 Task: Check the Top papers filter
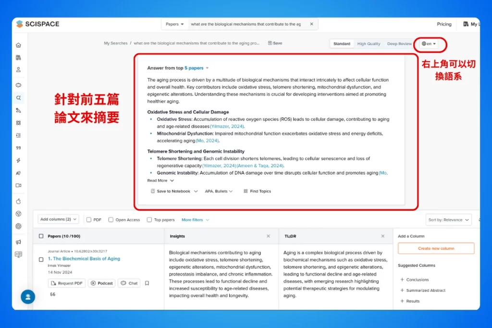(x=149, y=220)
